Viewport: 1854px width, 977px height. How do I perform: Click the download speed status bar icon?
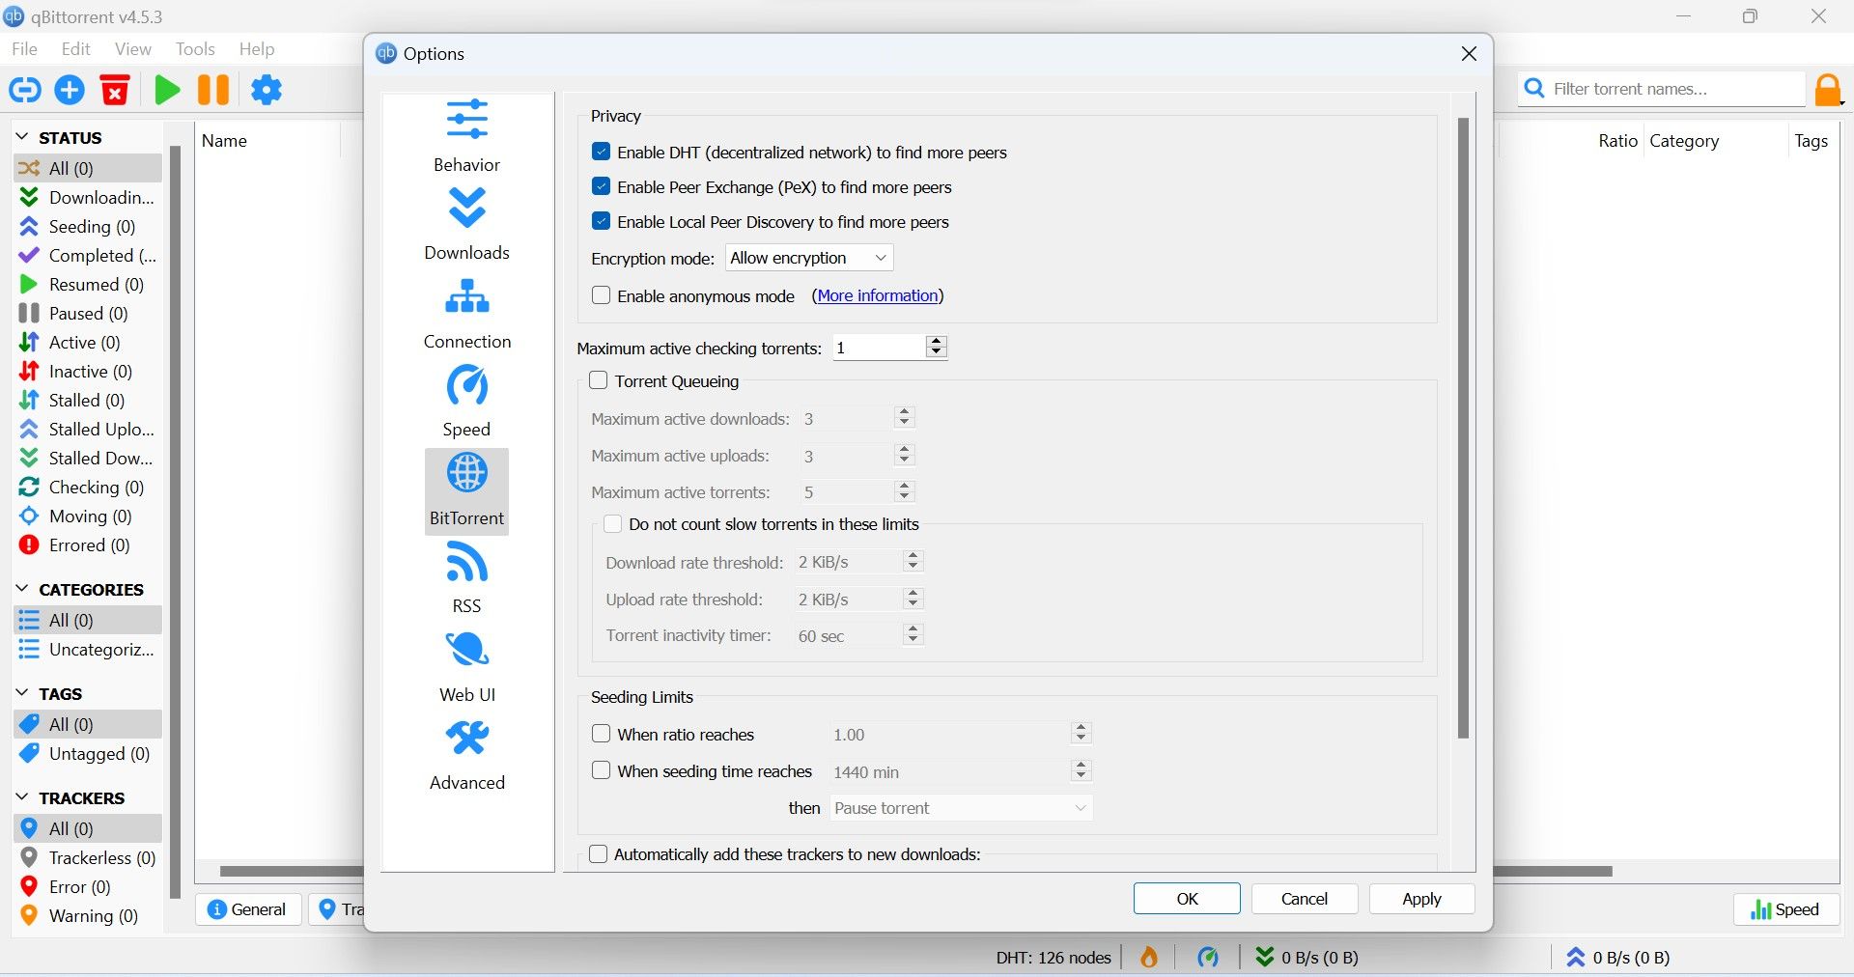(x=1264, y=957)
